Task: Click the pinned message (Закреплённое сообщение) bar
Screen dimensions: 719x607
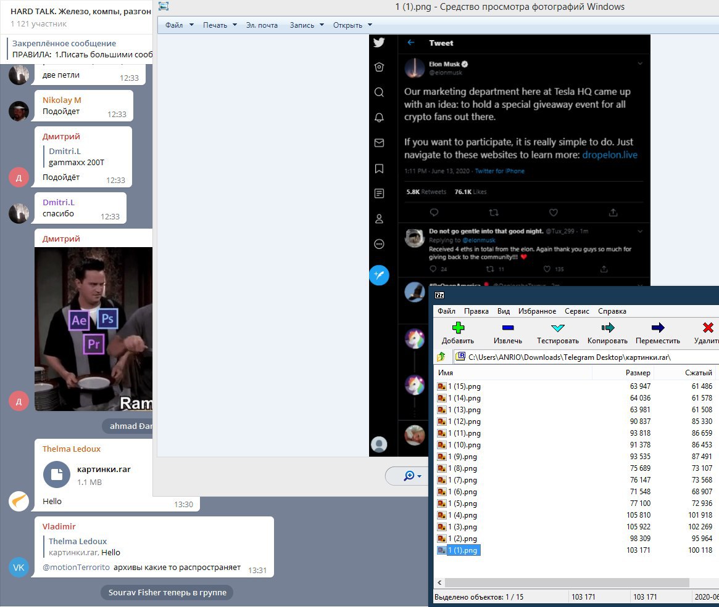Action: (x=80, y=49)
